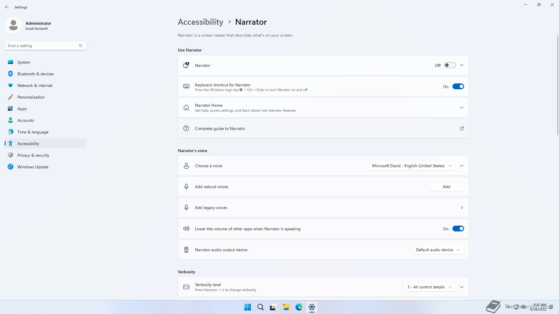Toggle Narrator on
Viewport: 559px width, 314px height.
[450, 65]
